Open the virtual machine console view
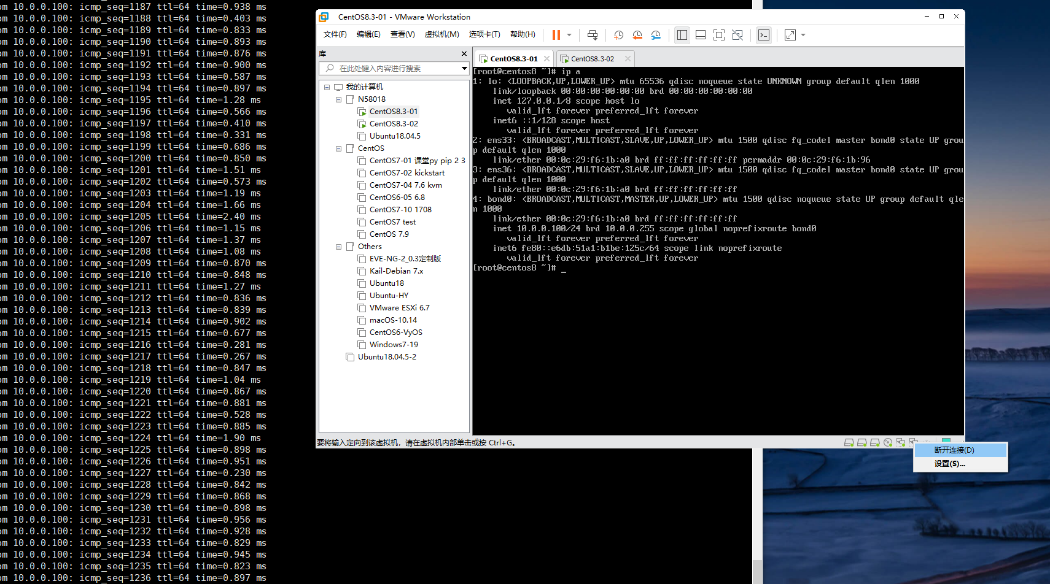The height and width of the screenshot is (584, 1050). pos(763,35)
